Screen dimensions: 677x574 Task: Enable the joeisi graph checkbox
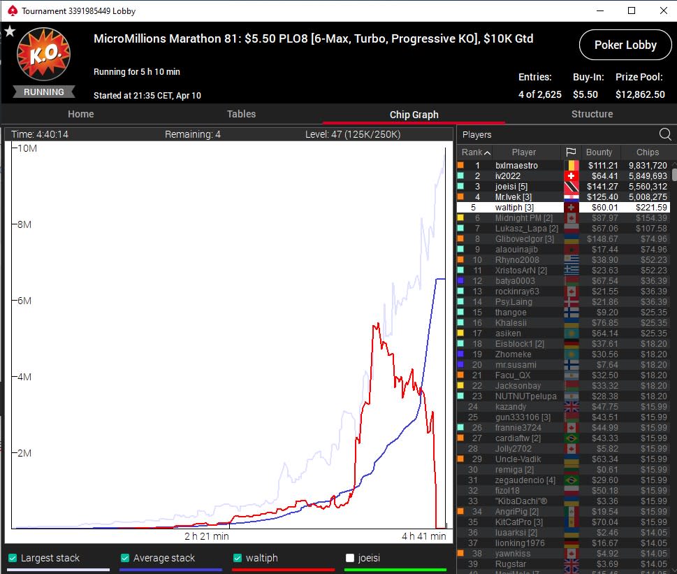[350, 558]
